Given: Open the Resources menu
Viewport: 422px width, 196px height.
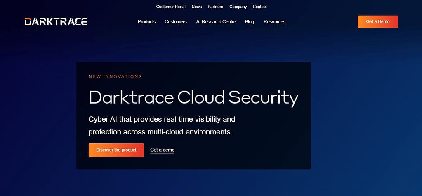Looking at the screenshot, I should click(274, 22).
